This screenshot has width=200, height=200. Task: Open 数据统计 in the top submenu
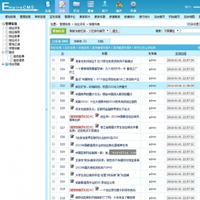pos(129,17)
